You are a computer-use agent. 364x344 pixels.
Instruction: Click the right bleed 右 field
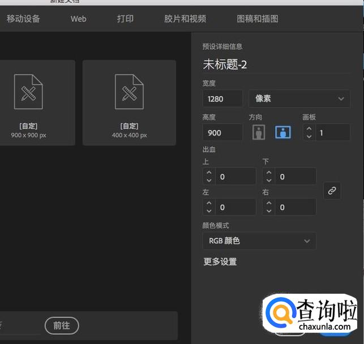click(x=296, y=207)
